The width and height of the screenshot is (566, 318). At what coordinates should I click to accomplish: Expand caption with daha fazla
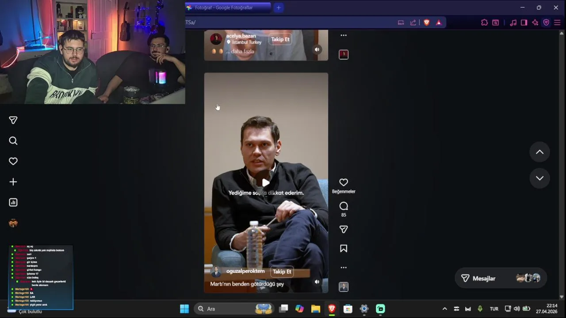coord(242,51)
